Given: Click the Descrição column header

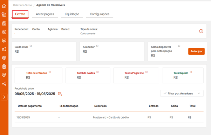Looking at the screenshot, I should [x=100, y=106].
